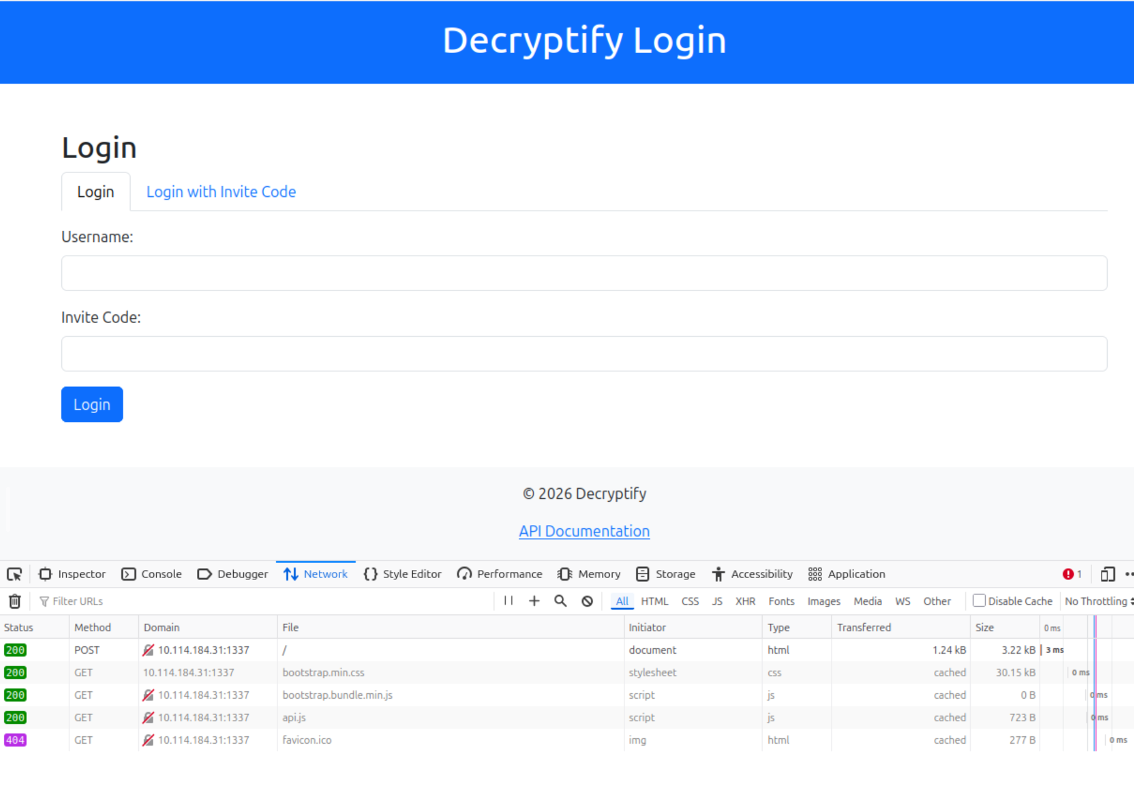Filter requests by HTML
Image resolution: width=1134 pixels, height=800 pixels.
[x=655, y=601]
